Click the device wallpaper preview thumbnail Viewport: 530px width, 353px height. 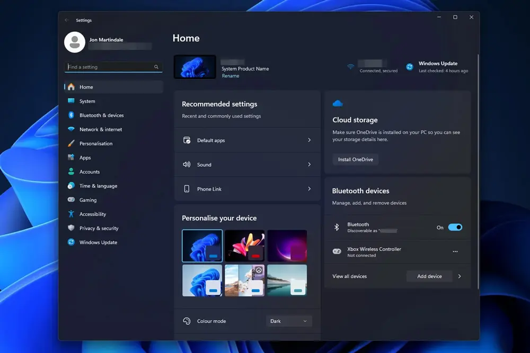(195, 67)
